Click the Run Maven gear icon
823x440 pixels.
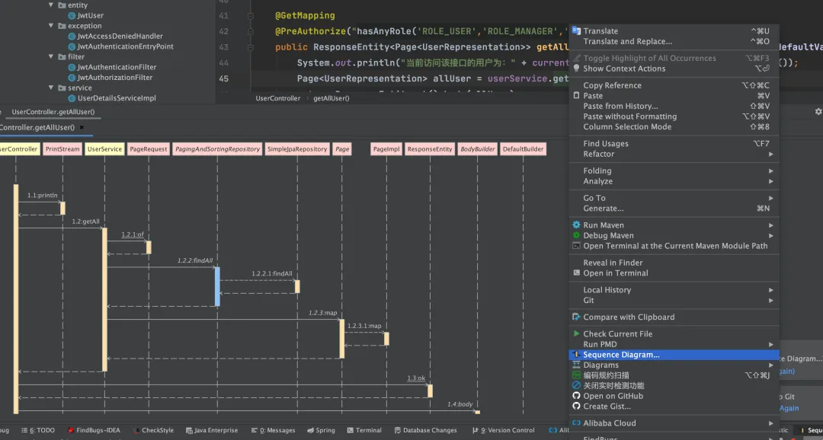[576, 225]
